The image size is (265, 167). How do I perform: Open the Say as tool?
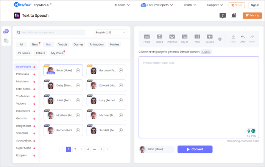tap(184, 39)
